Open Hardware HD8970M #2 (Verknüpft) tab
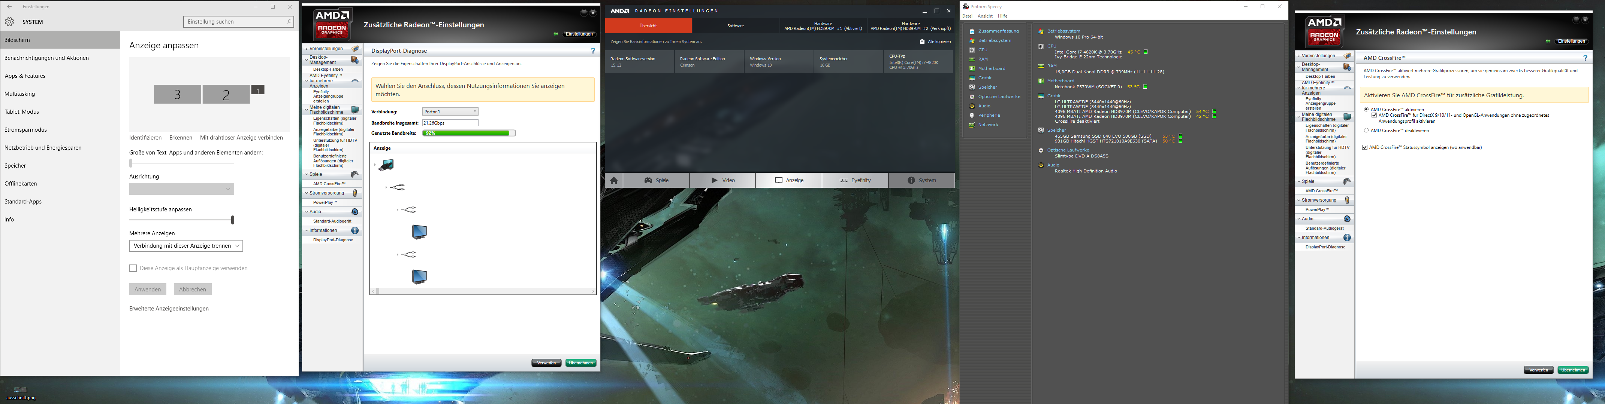 [910, 26]
